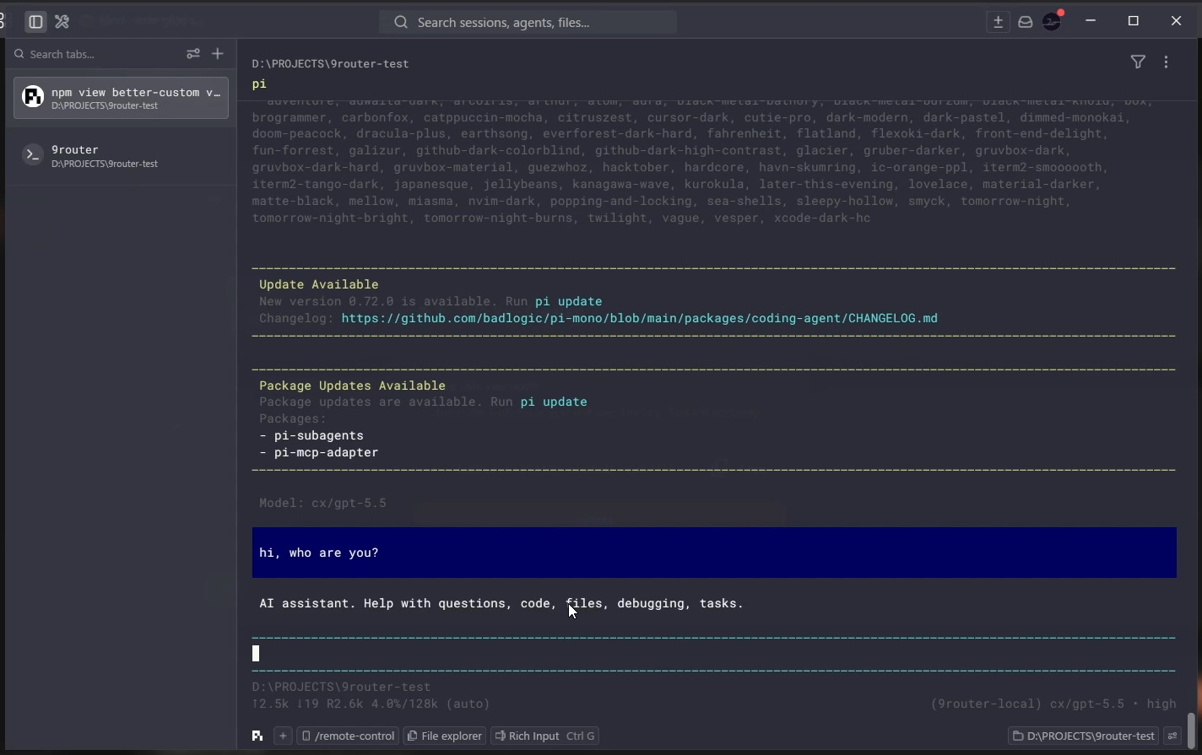Click the token usage '4.0%/128k (auto)' status
The image size is (1202, 755).
coord(430,704)
